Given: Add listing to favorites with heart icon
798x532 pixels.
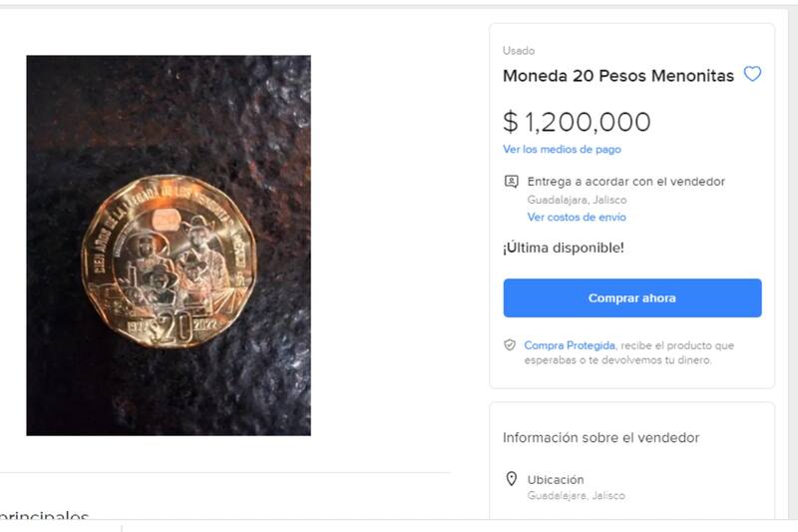Looking at the screenshot, I should (x=752, y=74).
